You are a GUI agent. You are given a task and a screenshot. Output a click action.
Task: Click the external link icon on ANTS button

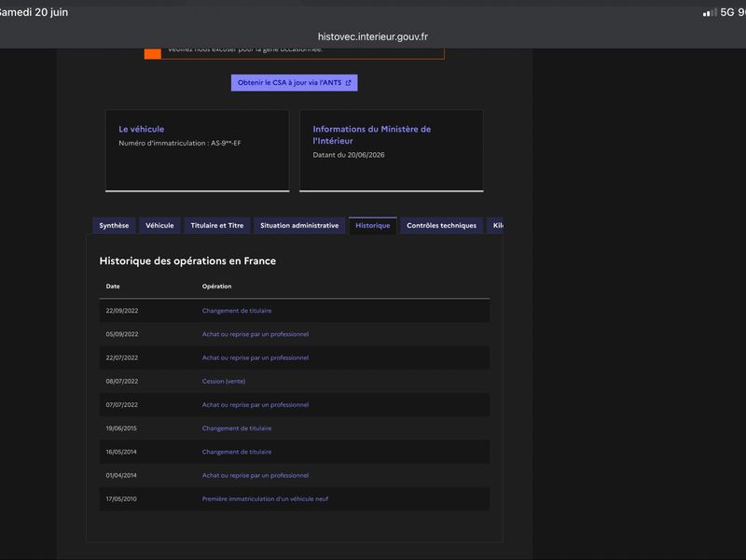348,83
